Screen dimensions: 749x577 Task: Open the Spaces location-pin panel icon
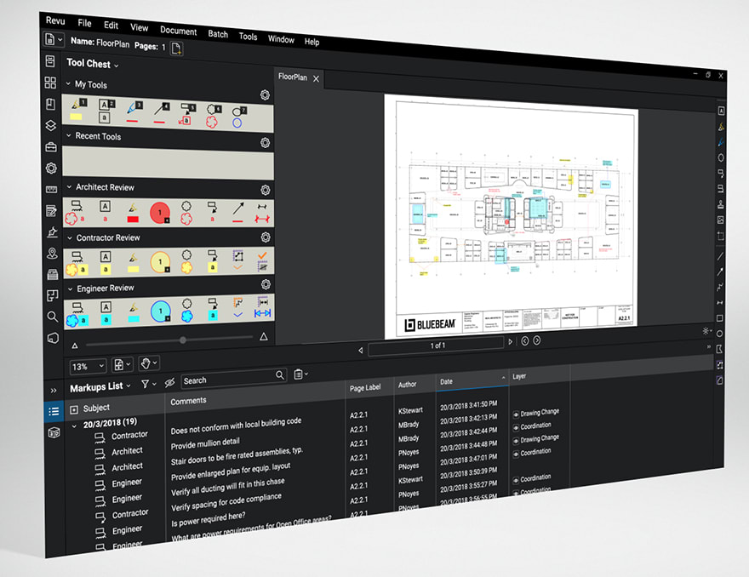[52, 253]
